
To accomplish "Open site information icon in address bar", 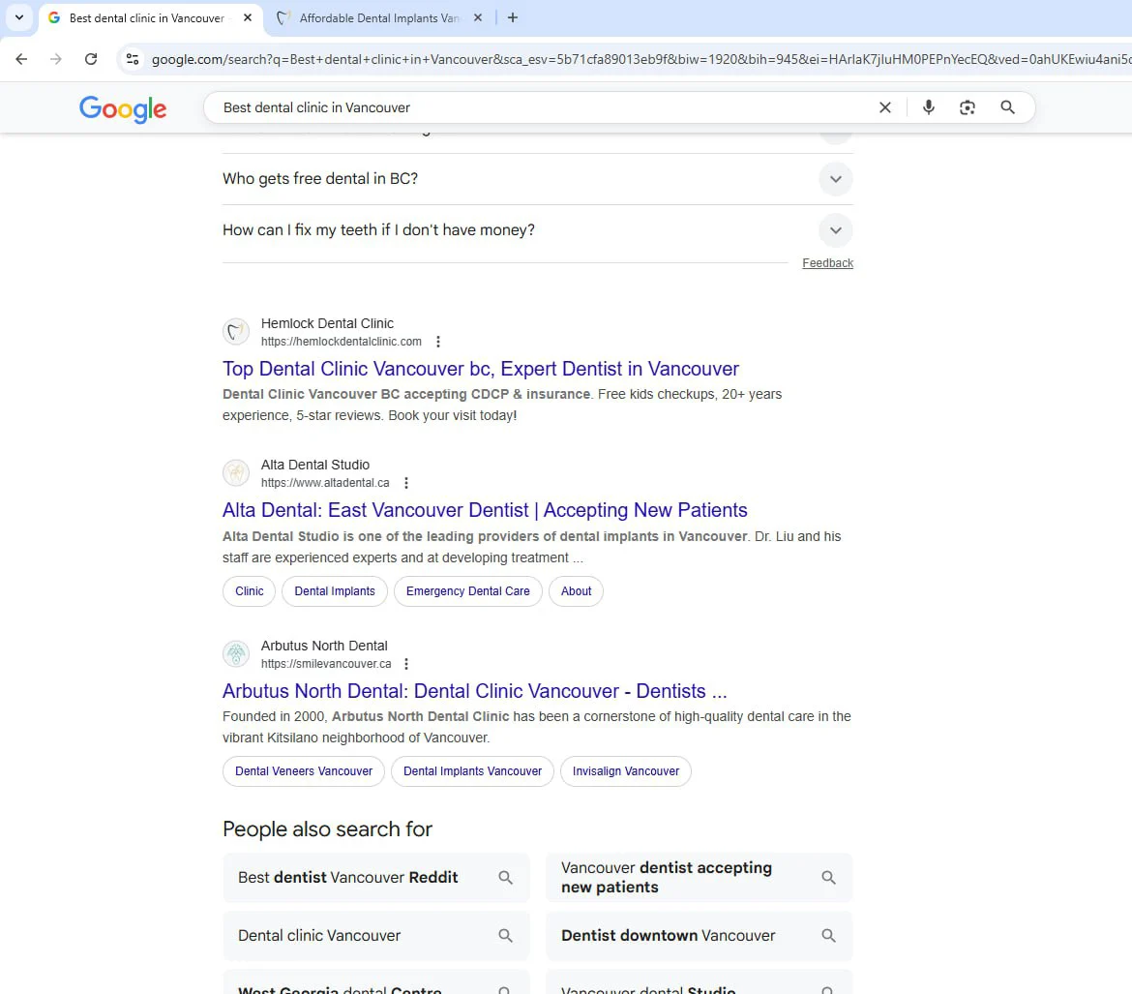I will click(x=133, y=59).
